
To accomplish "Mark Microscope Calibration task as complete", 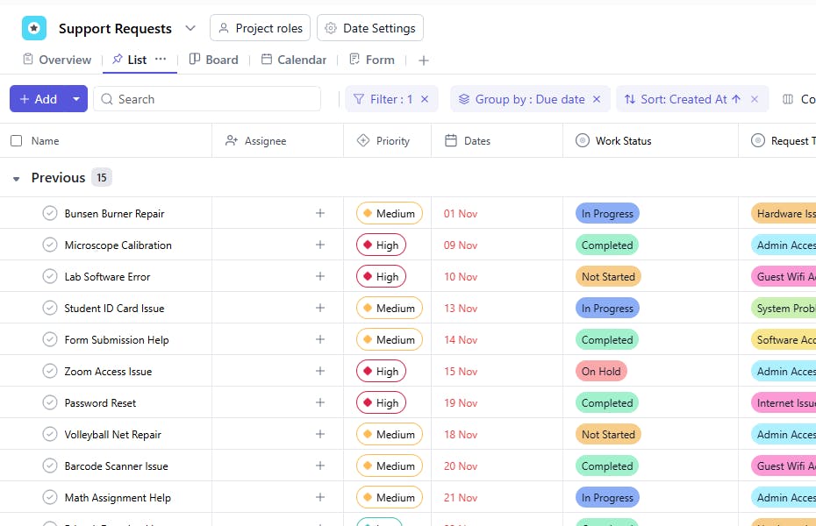I will click(50, 245).
